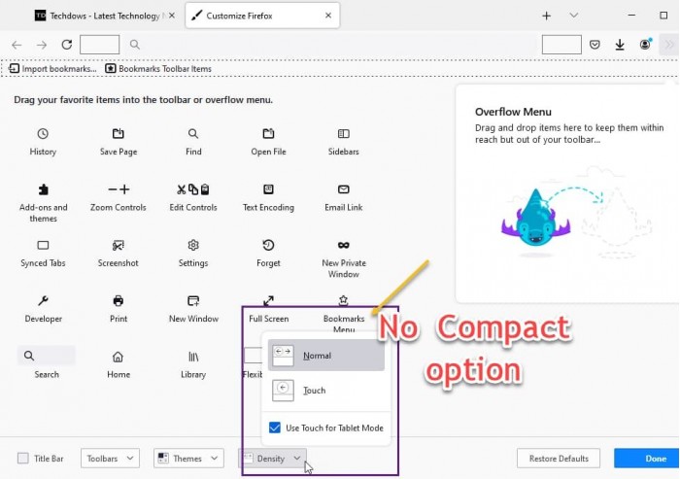Click Bookmarks Toolbar Items entry

(158, 69)
